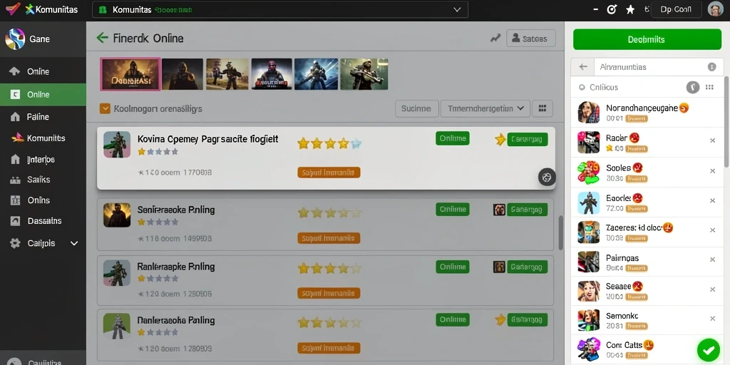Click the back arrow in Alnanuintias panel
Viewport: 730px width, 365px height.
coord(583,67)
